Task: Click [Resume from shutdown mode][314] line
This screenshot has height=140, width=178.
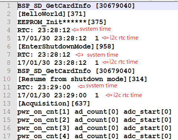Action: point(82,79)
